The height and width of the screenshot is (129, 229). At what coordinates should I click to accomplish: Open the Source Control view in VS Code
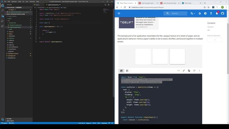tap(3, 16)
